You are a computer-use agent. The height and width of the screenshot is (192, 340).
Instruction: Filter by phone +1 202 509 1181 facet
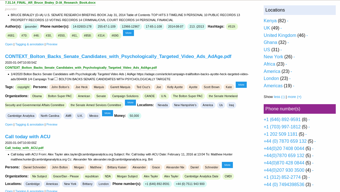(281, 134)
